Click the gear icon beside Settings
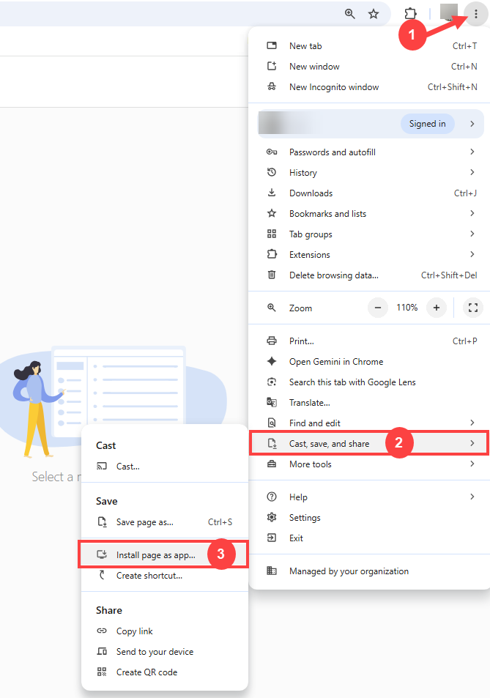This screenshot has width=490, height=698. click(x=272, y=517)
